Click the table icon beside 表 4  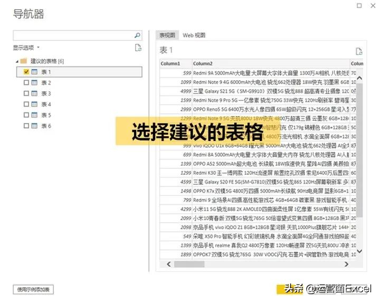[x=34, y=104]
